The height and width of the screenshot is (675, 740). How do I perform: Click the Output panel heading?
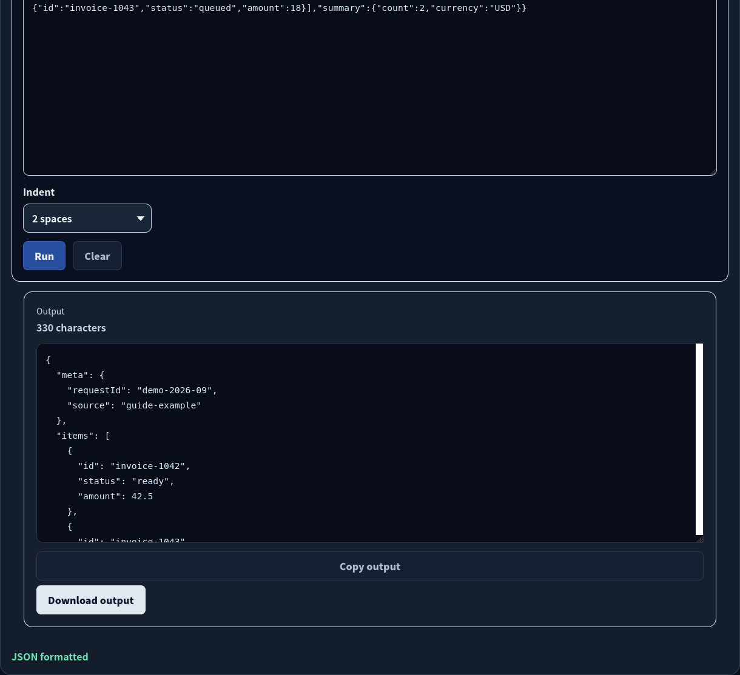[x=50, y=311]
